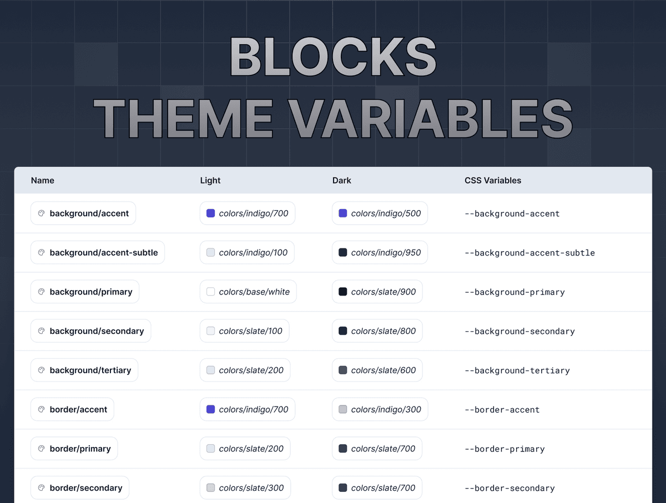Image resolution: width=666 pixels, height=503 pixels.
Task: Click the Dark indigo/500 color swatch
Action: (x=343, y=213)
